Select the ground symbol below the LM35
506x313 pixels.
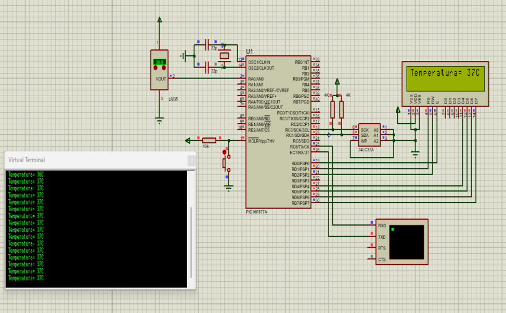coord(160,121)
